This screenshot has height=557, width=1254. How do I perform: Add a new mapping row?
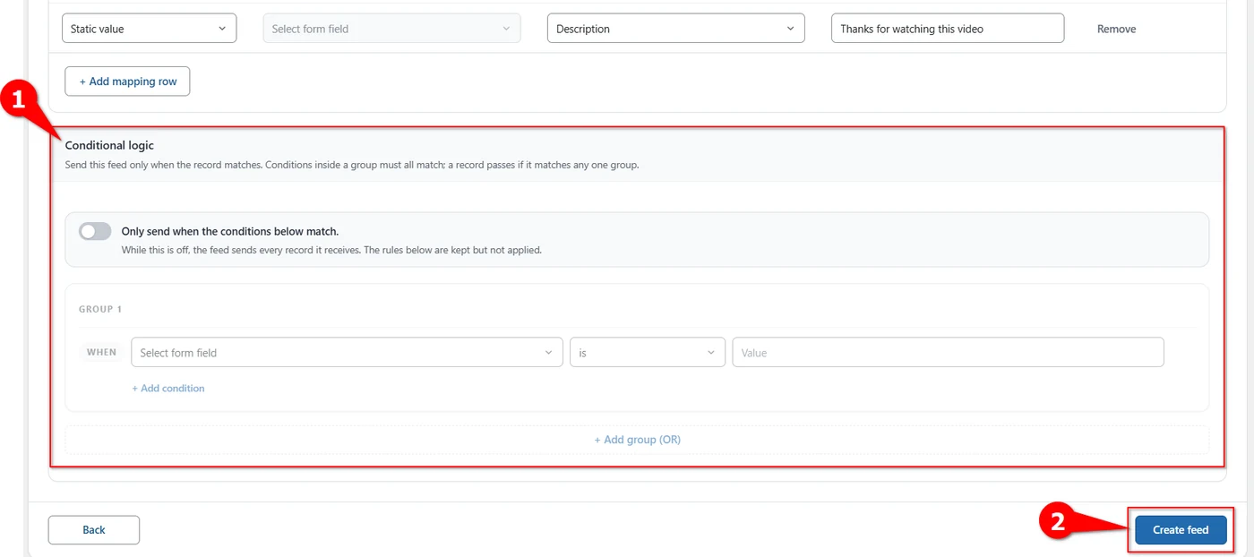tap(127, 81)
